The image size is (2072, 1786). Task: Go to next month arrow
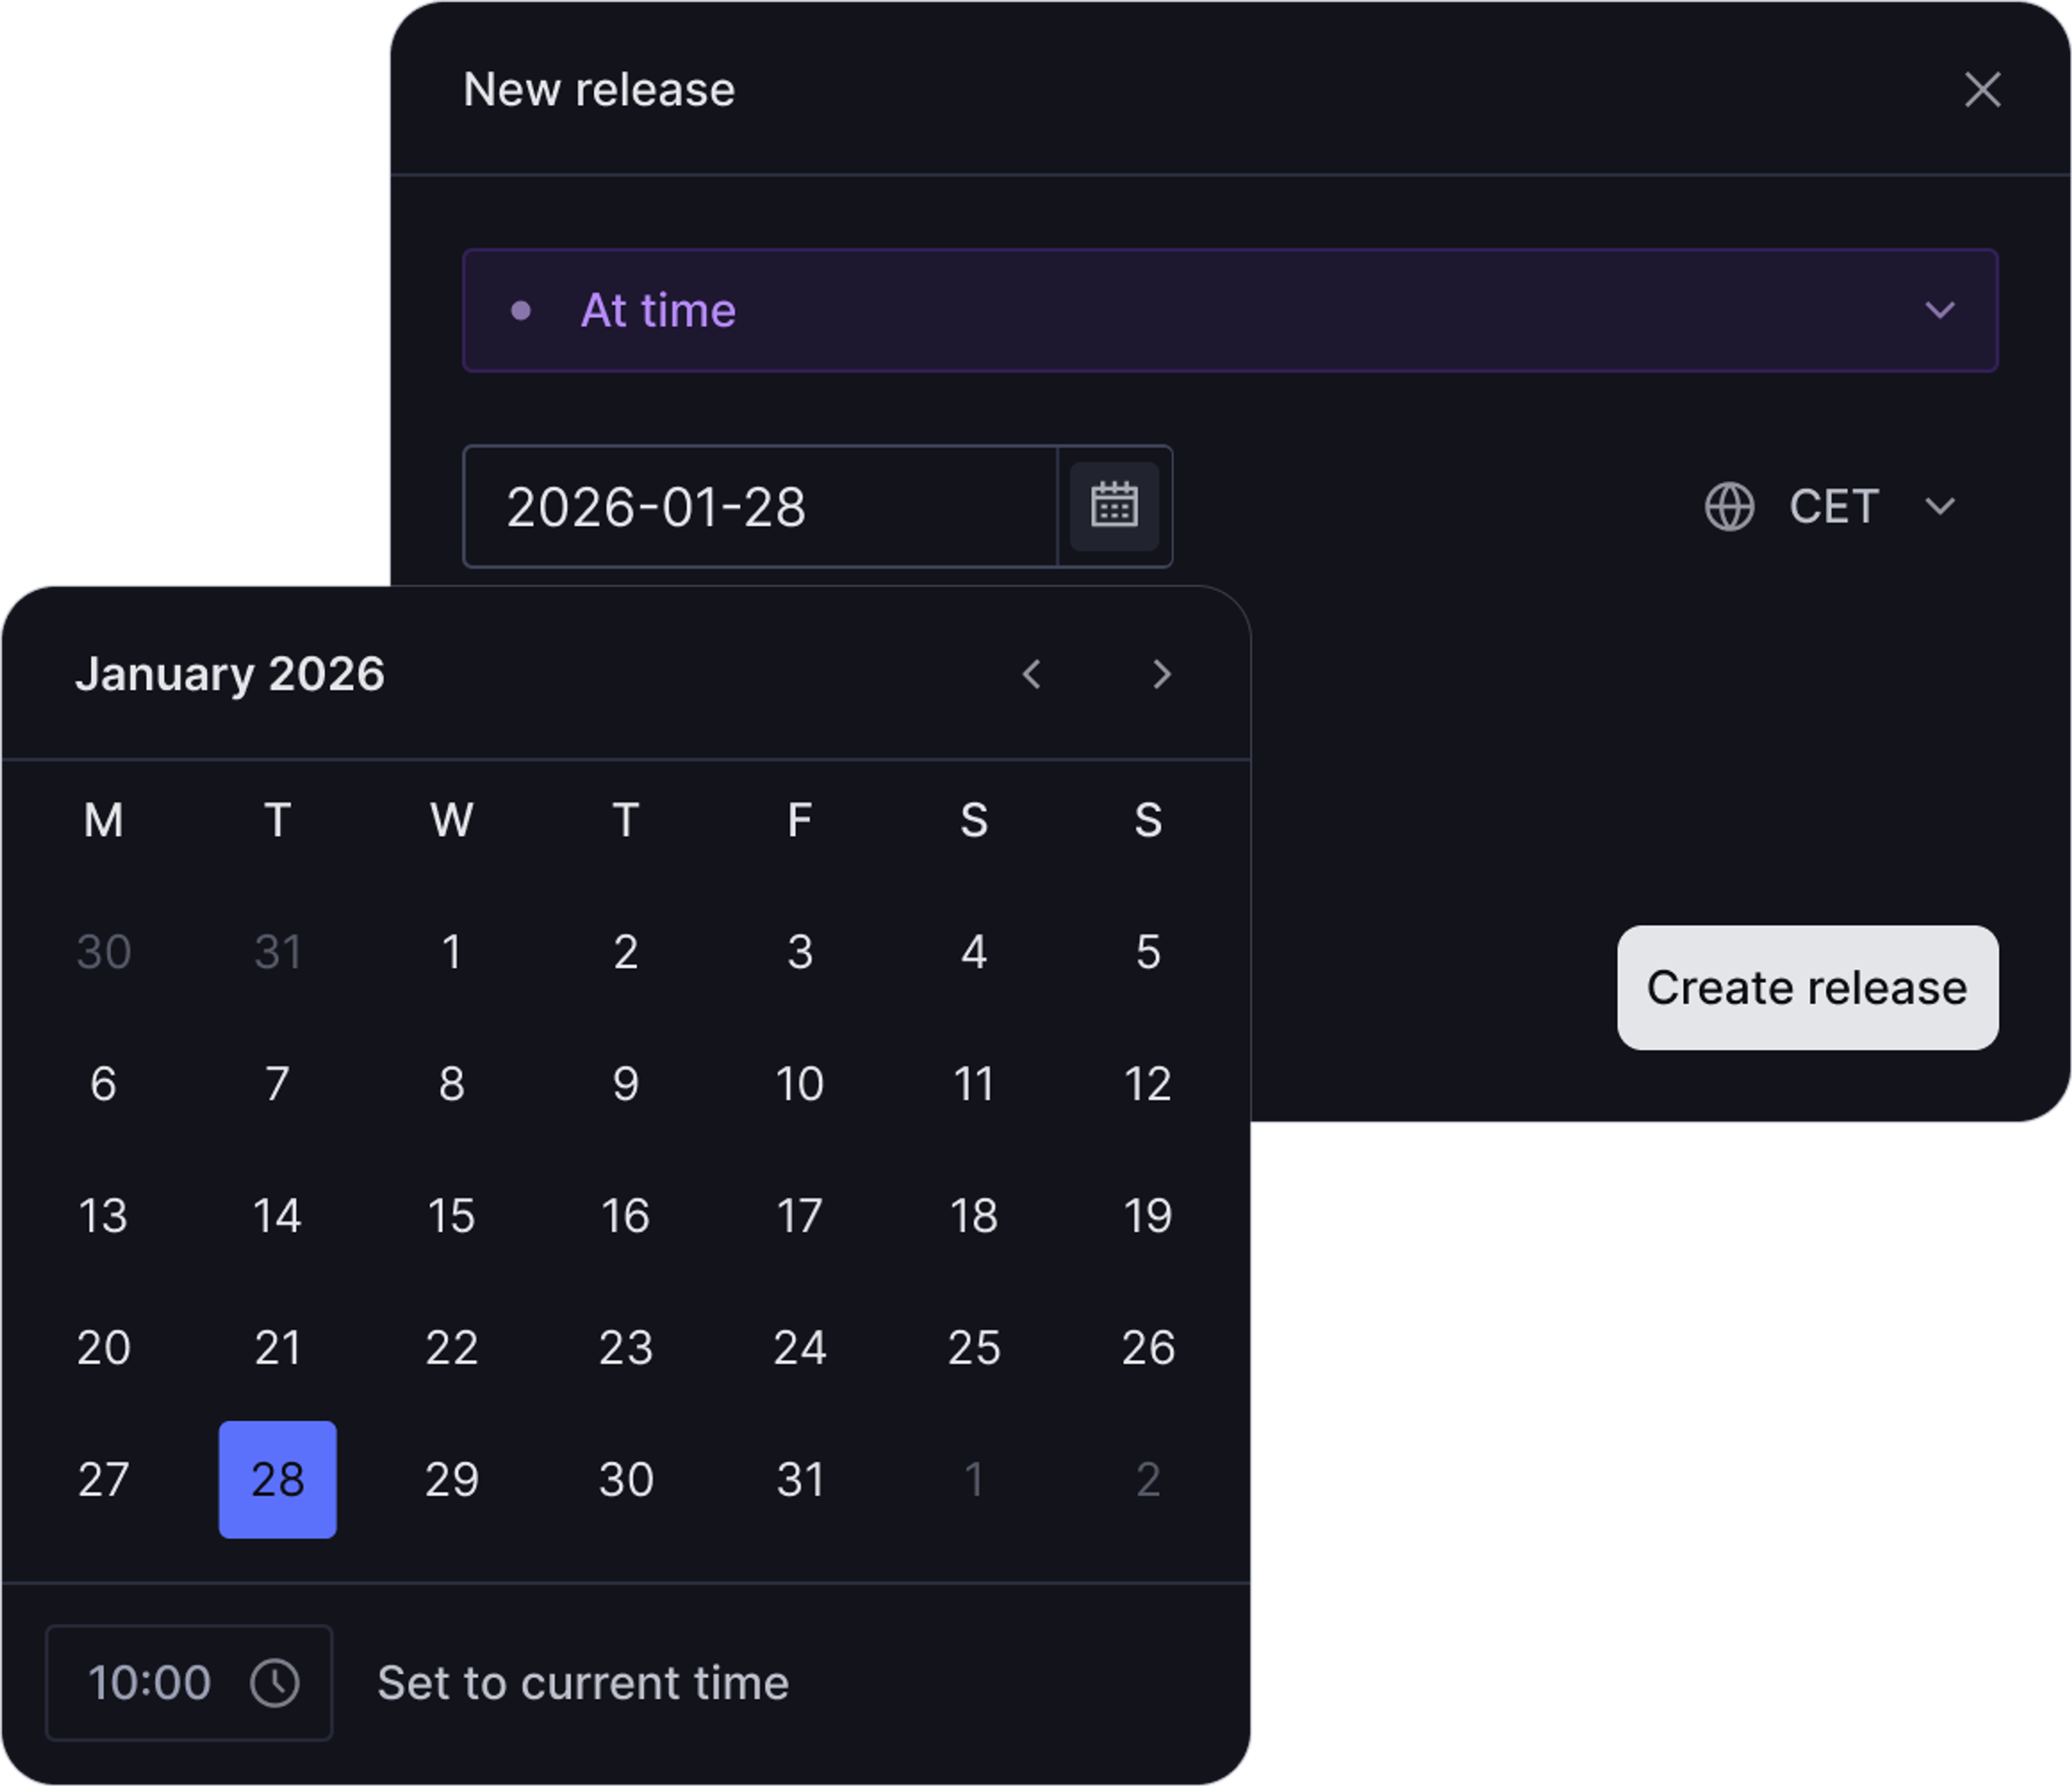tap(1161, 675)
